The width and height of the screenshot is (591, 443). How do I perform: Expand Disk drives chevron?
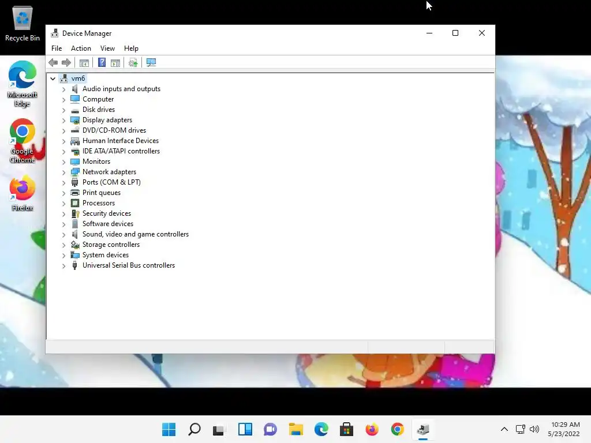coord(63,110)
